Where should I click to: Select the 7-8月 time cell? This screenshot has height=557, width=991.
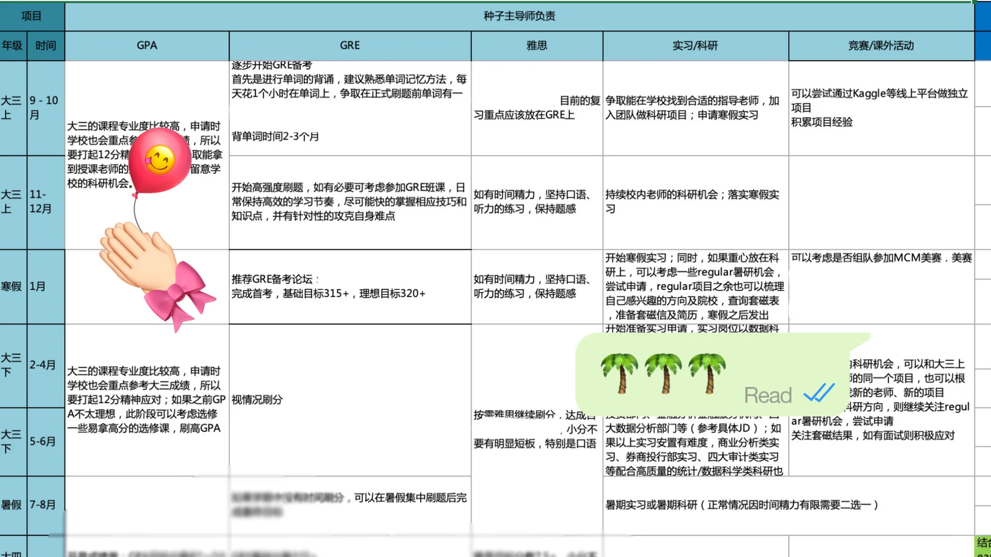pyautogui.click(x=46, y=505)
